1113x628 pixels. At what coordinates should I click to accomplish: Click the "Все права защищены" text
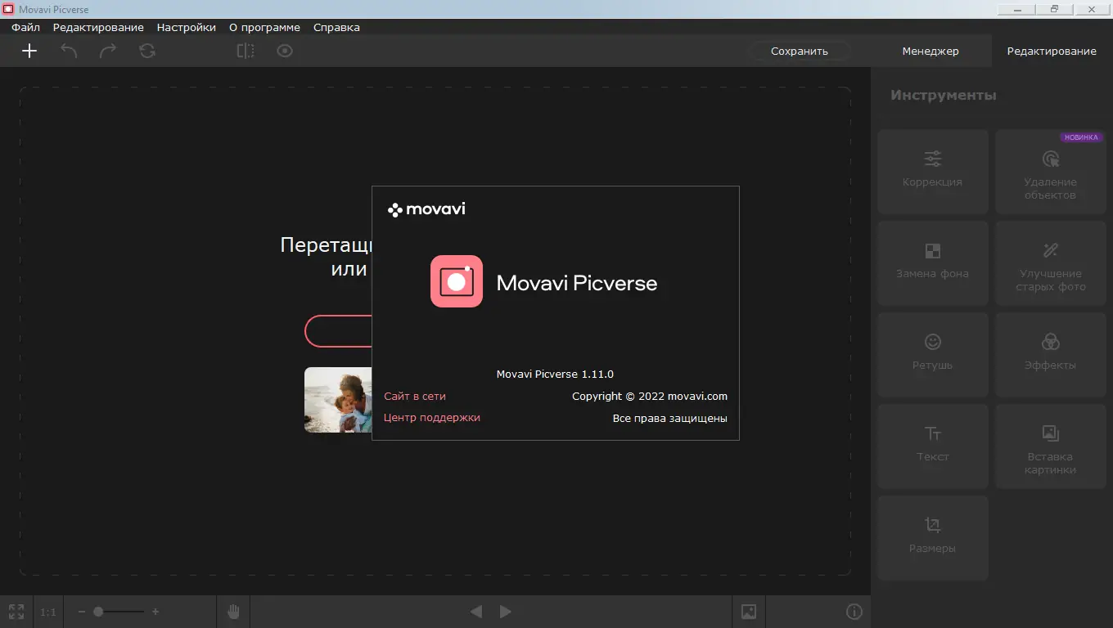[670, 419]
